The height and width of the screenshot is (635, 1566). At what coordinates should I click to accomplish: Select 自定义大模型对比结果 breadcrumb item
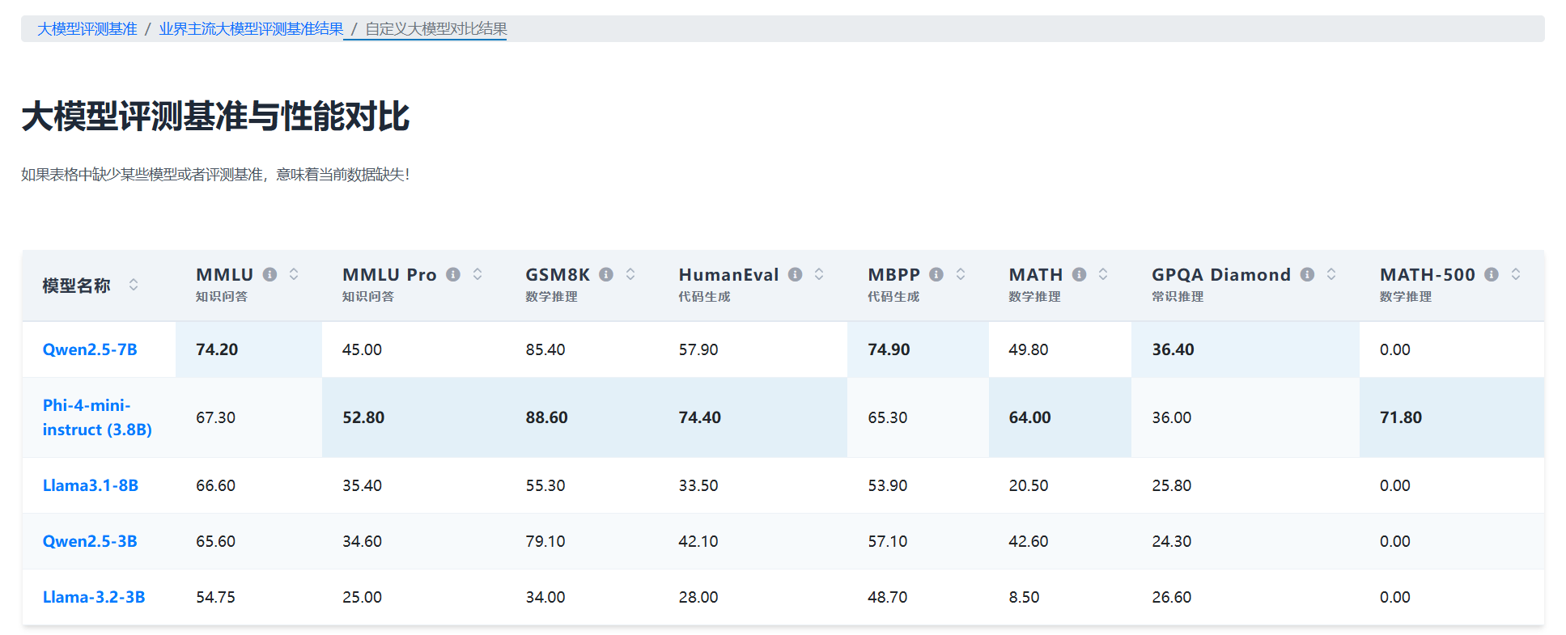[x=436, y=29]
